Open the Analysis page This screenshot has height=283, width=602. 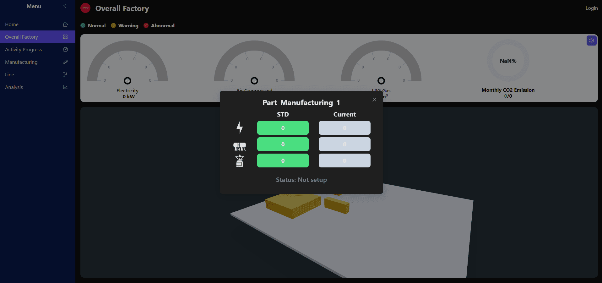(38, 87)
